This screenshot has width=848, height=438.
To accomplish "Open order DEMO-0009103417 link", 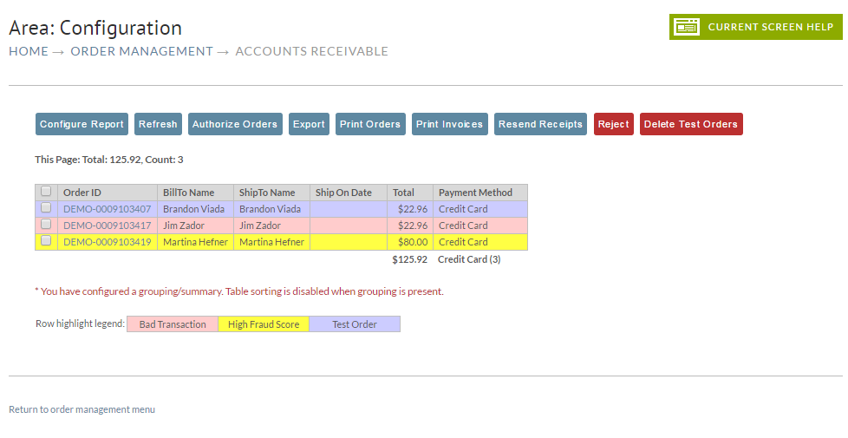I will point(107,226).
